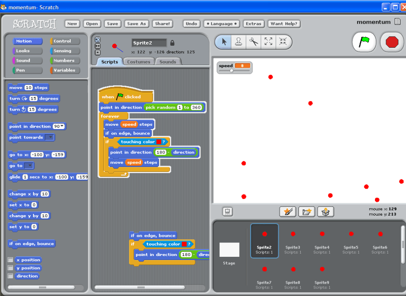
Task: Select the Motion blocks category
Action: tap(27, 41)
